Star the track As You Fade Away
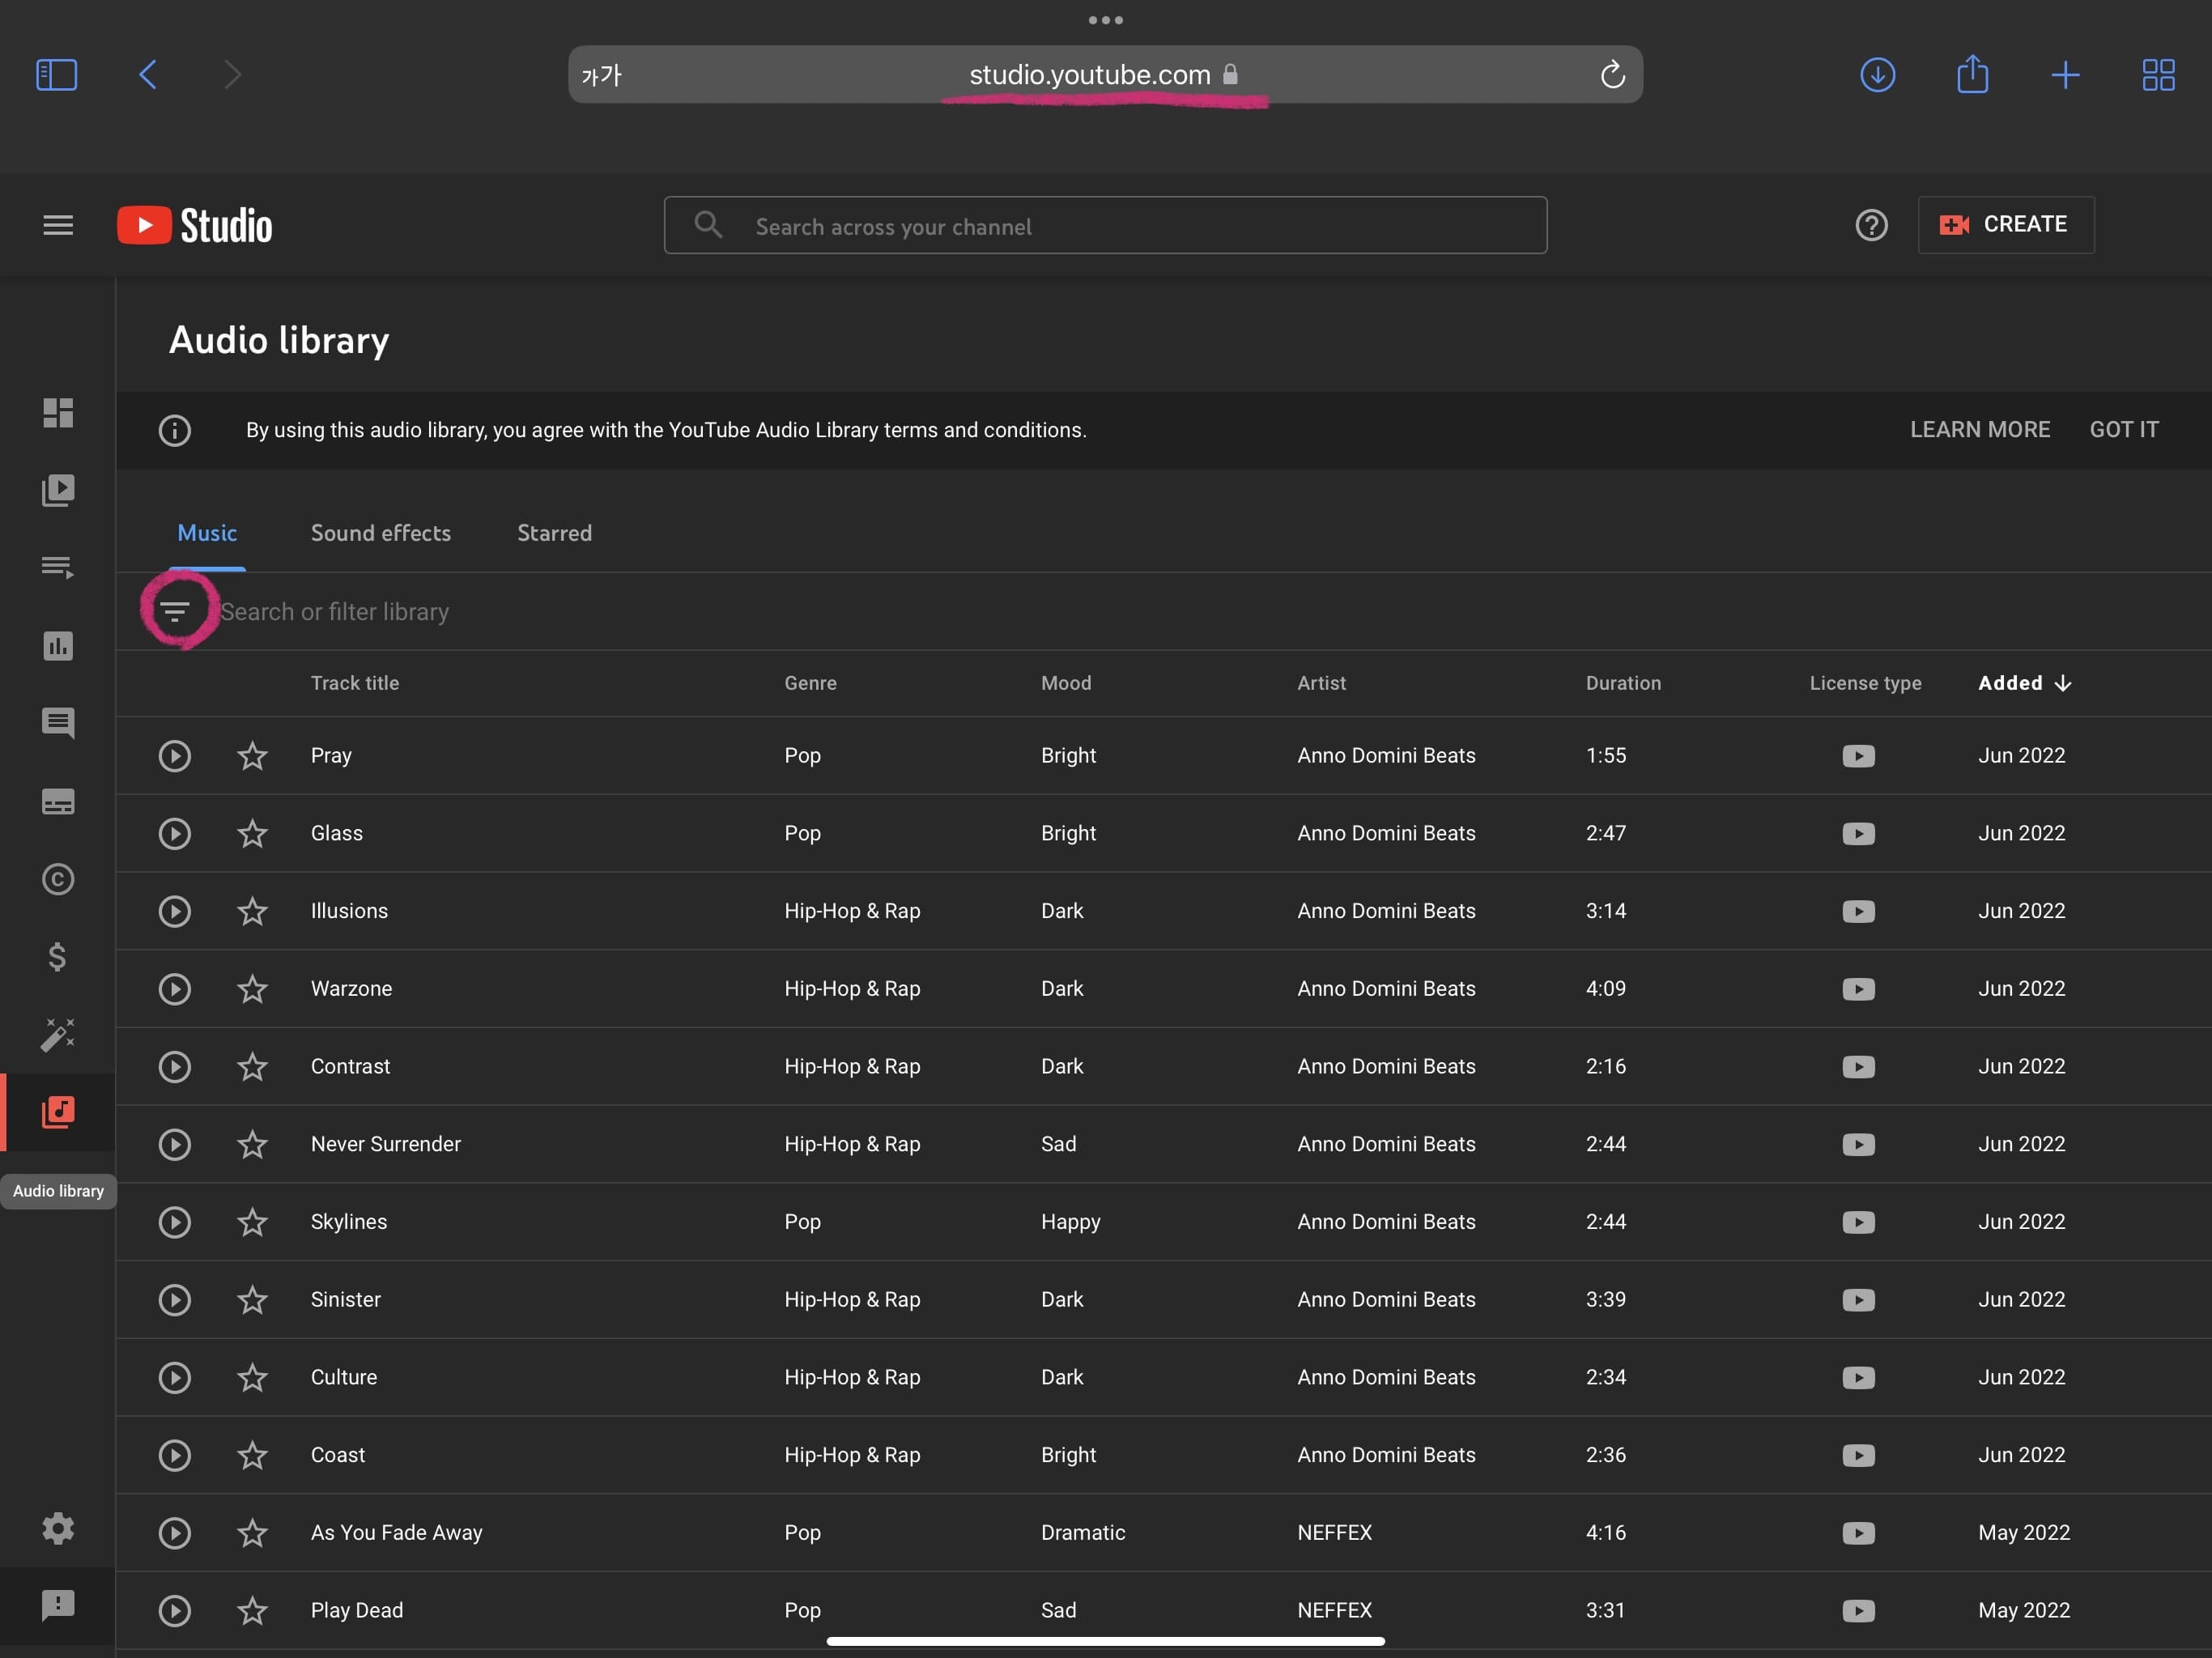This screenshot has width=2212, height=1658. pyautogui.click(x=252, y=1532)
